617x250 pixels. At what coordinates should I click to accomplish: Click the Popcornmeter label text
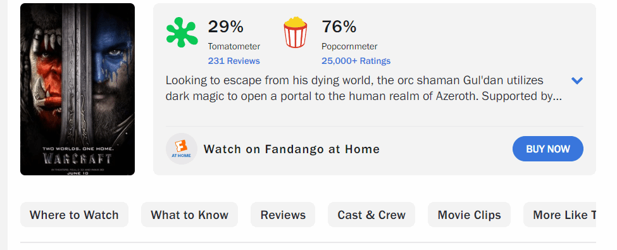[x=349, y=46]
